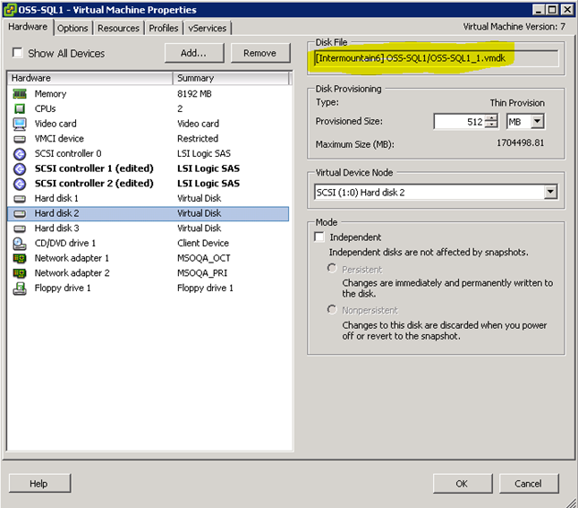Select SCSI controller 0 icon
The height and width of the screenshot is (508, 578).
(20, 154)
